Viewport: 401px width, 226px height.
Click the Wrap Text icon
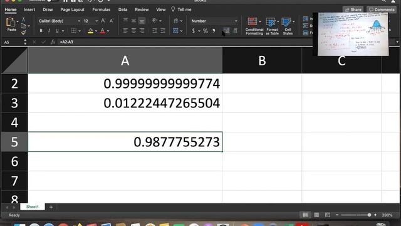(x=175, y=21)
